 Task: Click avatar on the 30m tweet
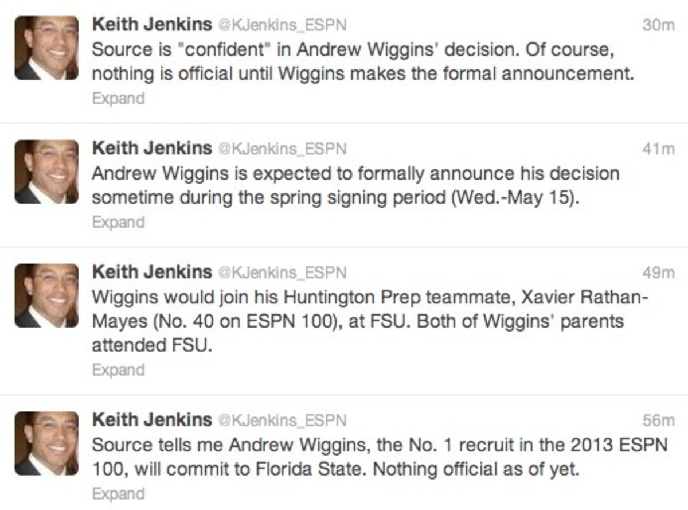pyautogui.click(x=46, y=48)
